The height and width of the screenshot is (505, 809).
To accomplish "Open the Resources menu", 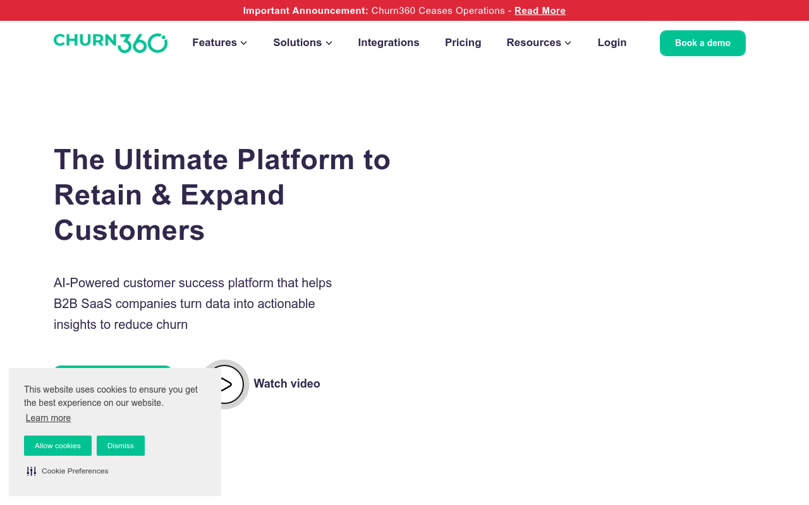I will point(534,43).
